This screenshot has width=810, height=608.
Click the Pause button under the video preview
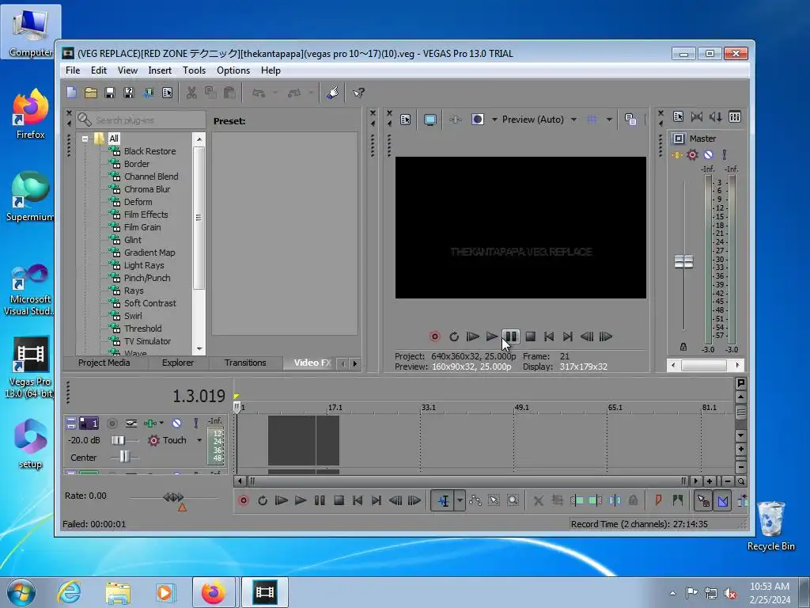pos(511,336)
